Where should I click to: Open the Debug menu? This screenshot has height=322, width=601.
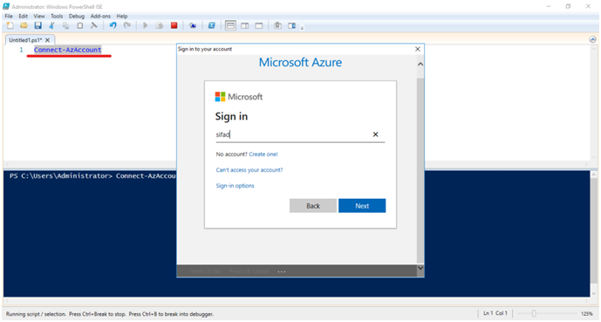[76, 16]
